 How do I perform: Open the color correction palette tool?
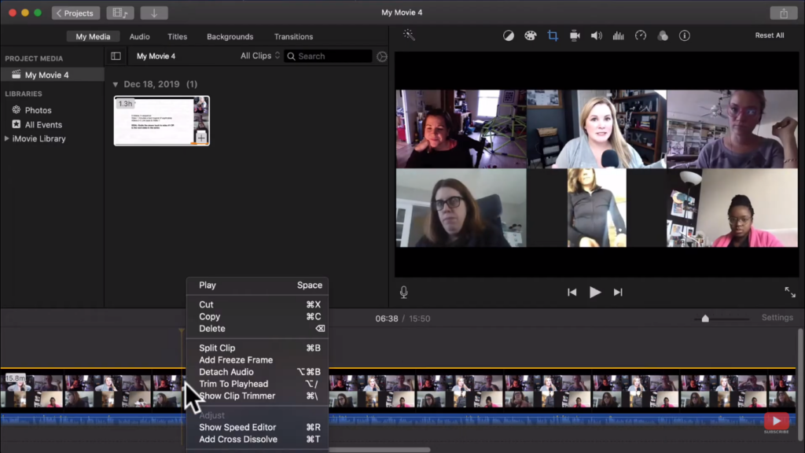point(531,35)
